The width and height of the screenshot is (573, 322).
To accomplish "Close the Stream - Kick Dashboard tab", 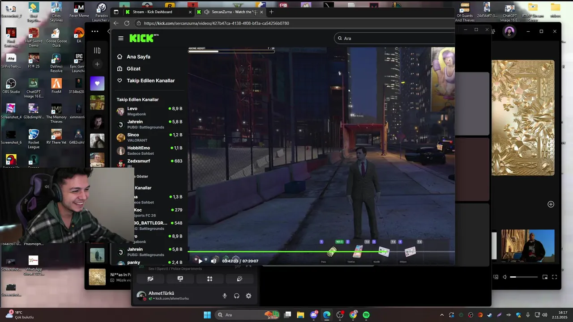I will (x=190, y=12).
